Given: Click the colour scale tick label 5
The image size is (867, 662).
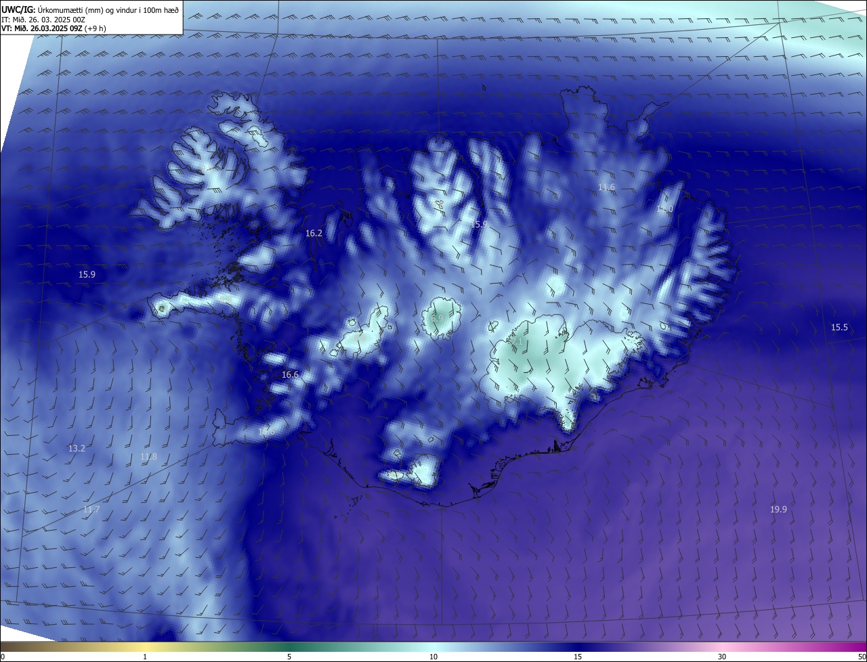Looking at the screenshot, I should coord(289,657).
